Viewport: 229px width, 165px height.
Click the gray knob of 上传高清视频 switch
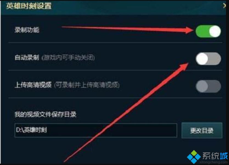click(202, 86)
